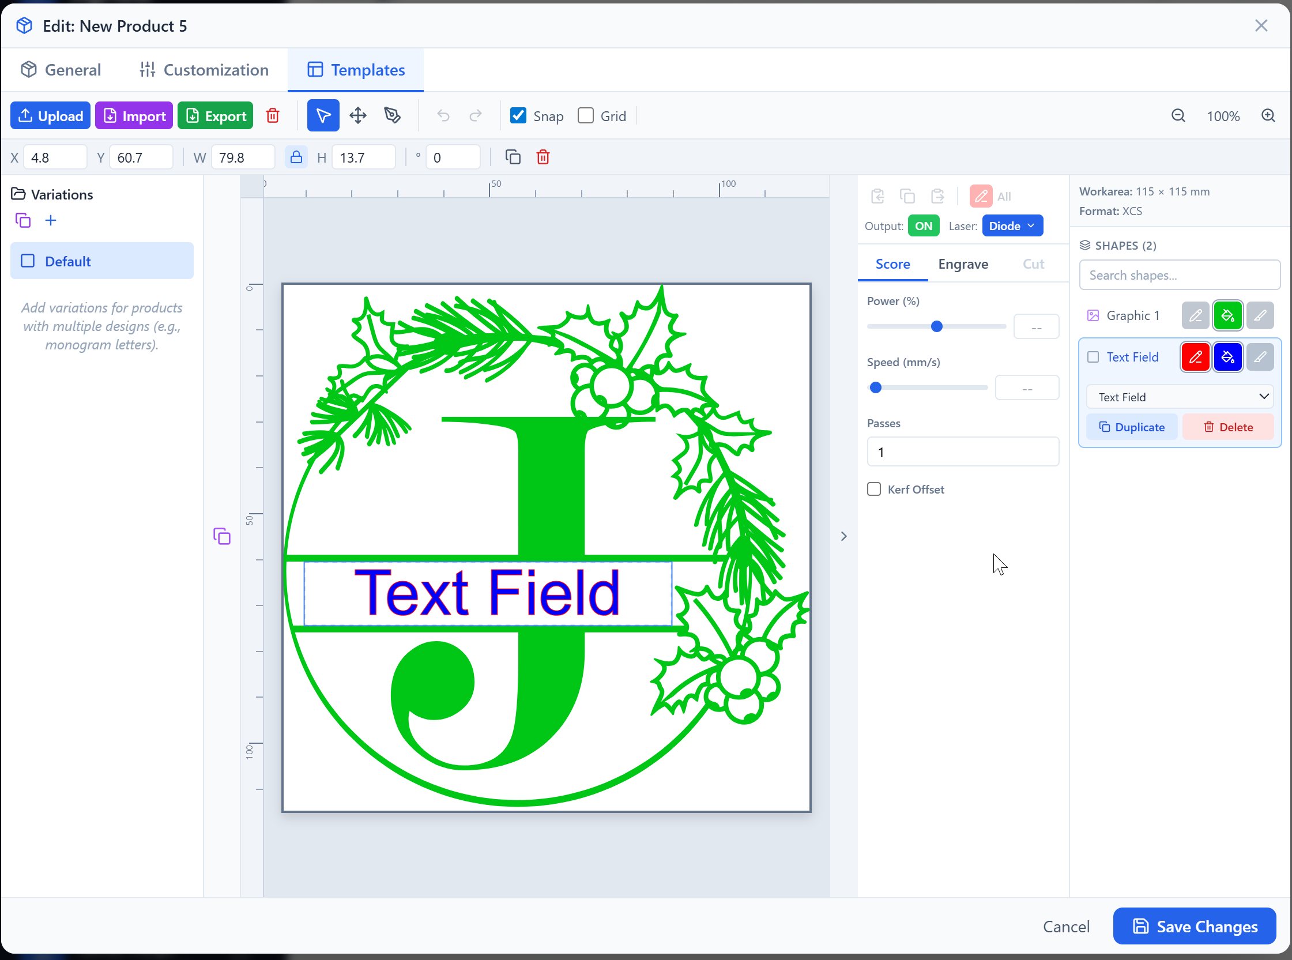Add a new variation with the plus icon

[51, 220]
